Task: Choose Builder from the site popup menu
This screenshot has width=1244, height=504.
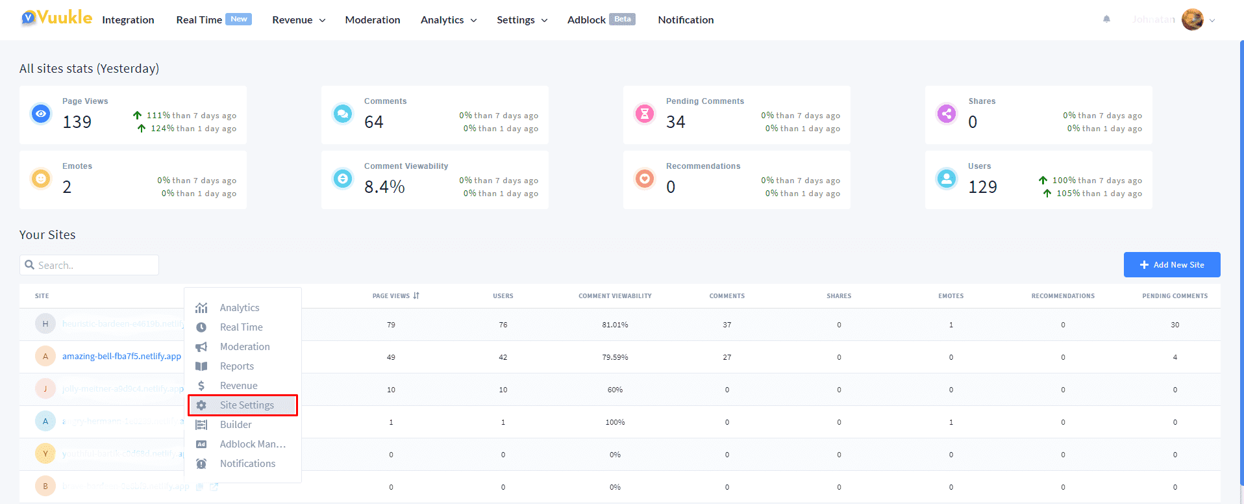Action: tap(236, 425)
